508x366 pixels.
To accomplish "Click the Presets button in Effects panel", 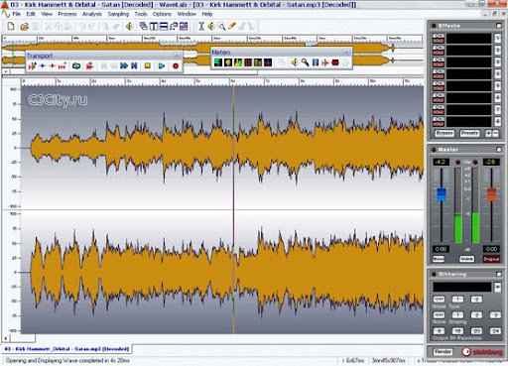I will [469, 133].
